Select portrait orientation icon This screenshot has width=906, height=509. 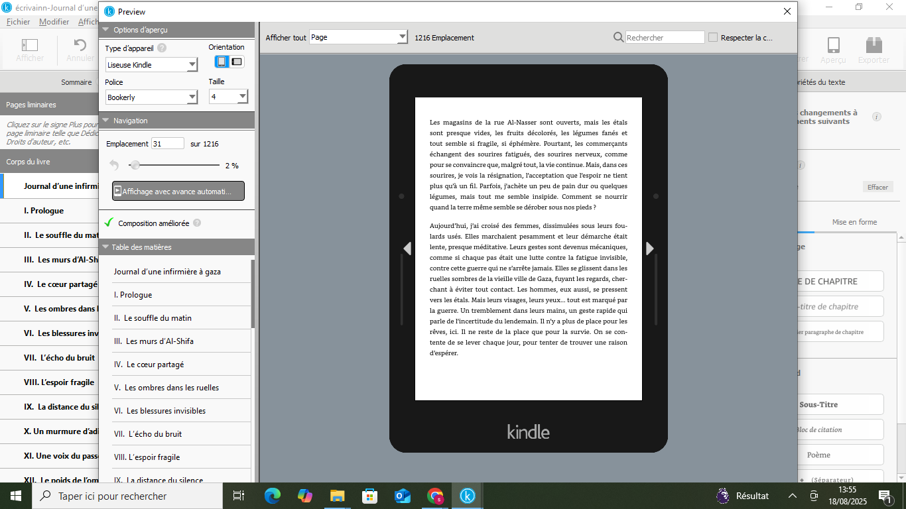point(222,62)
